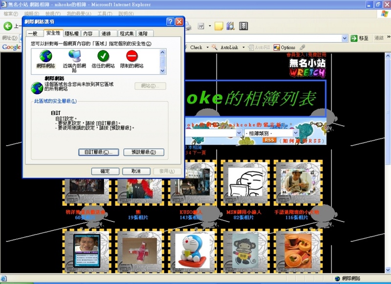This screenshot has height=284, width=391.
Task: Click the page scrollbar up arrow
Action: pyautogui.click(x=388, y=56)
